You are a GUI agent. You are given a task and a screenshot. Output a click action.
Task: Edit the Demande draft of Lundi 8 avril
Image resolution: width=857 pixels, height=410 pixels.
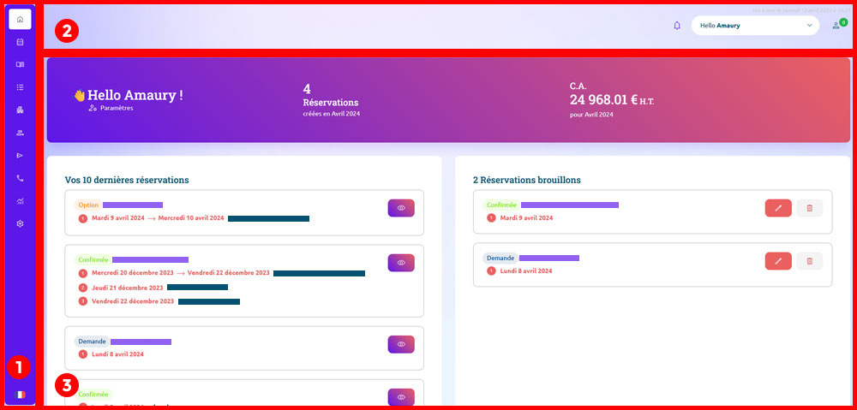(x=778, y=261)
